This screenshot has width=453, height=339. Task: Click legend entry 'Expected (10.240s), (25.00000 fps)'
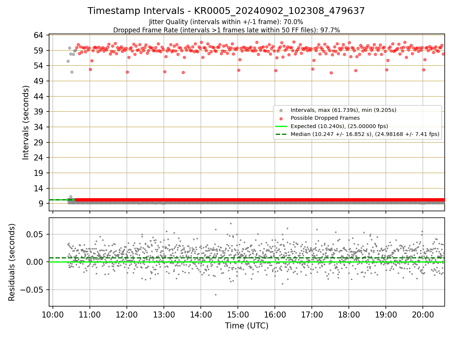click(339, 126)
